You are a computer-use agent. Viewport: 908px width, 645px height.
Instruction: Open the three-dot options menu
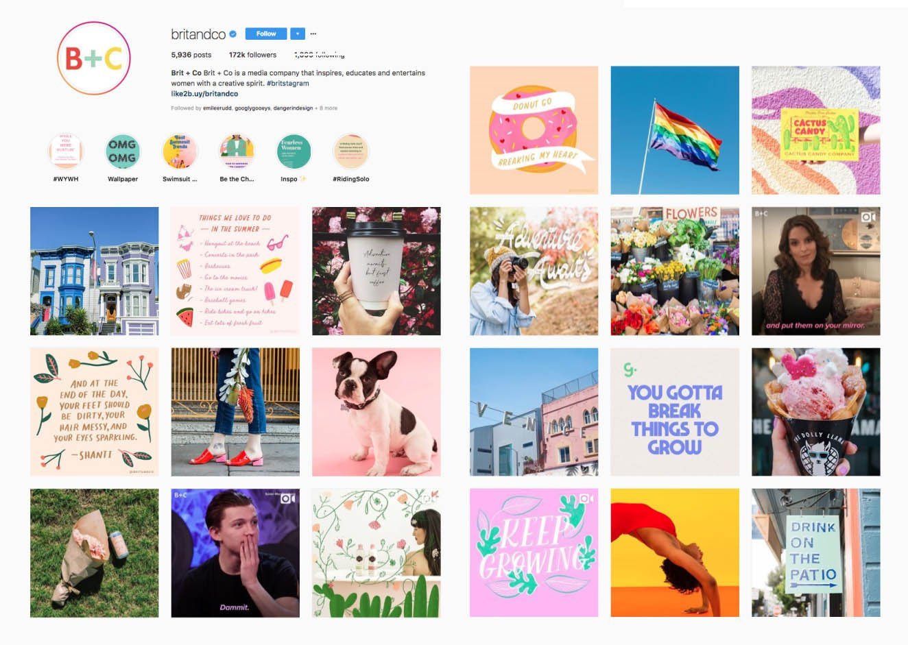(x=313, y=34)
